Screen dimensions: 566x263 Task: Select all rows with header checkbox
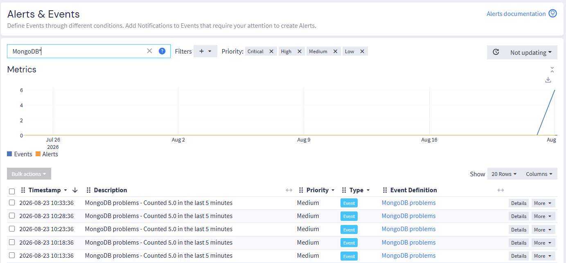(12, 191)
